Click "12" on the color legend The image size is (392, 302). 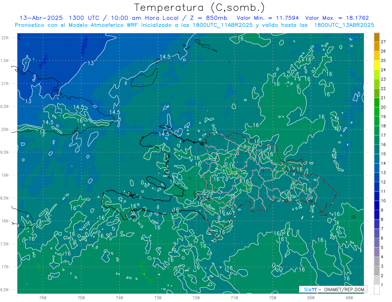pos(384,182)
